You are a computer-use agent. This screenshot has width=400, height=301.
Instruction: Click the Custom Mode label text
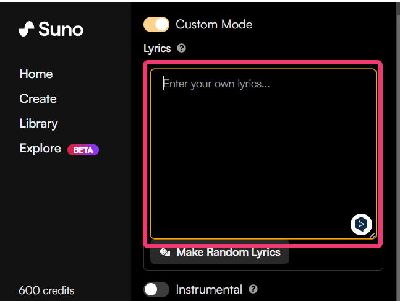click(x=214, y=24)
